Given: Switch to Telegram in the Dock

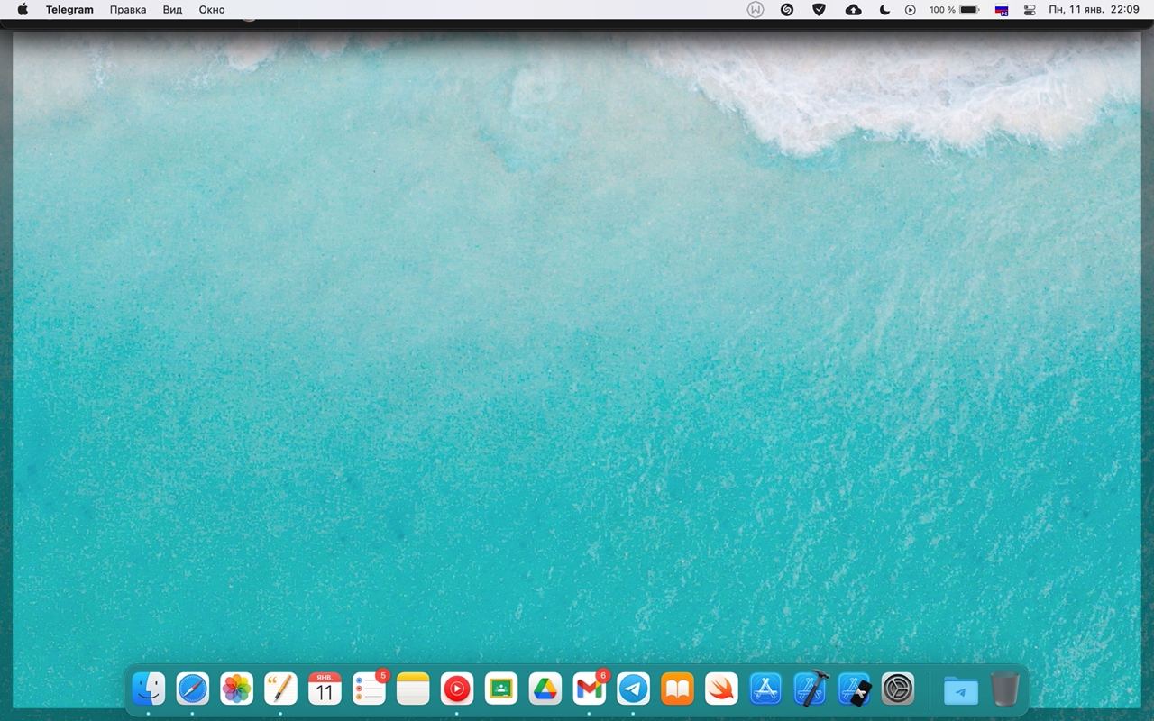Looking at the screenshot, I should pyautogui.click(x=634, y=689).
